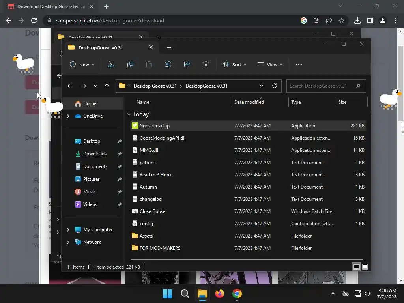
Task: Select Home in navigation pane
Action: 93,103
